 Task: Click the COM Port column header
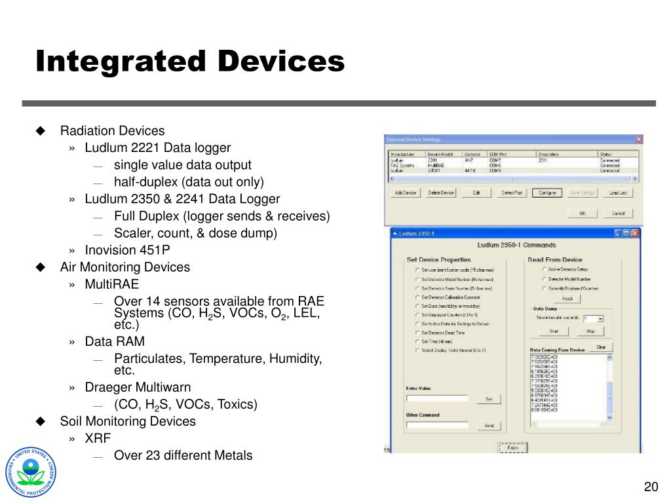point(512,154)
